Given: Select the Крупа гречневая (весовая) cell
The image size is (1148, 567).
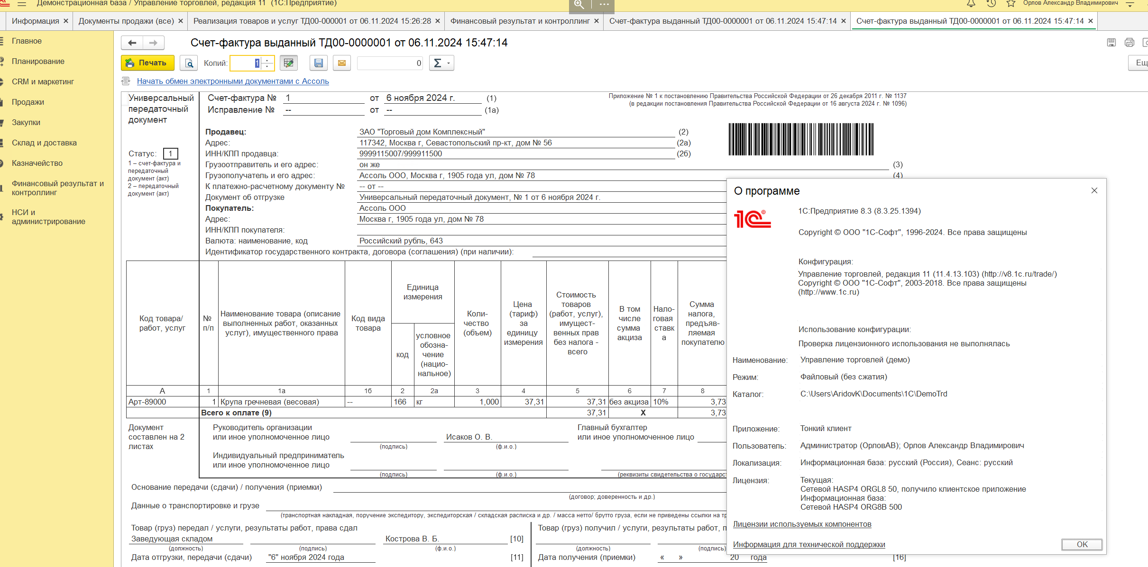Looking at the screenshot, I should (282, 402).
